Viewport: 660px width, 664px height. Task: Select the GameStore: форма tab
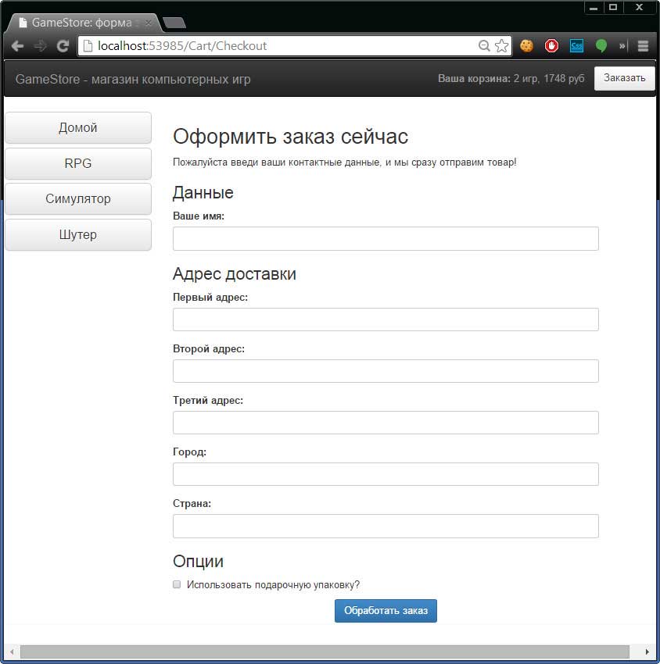(x=82, y=23)
